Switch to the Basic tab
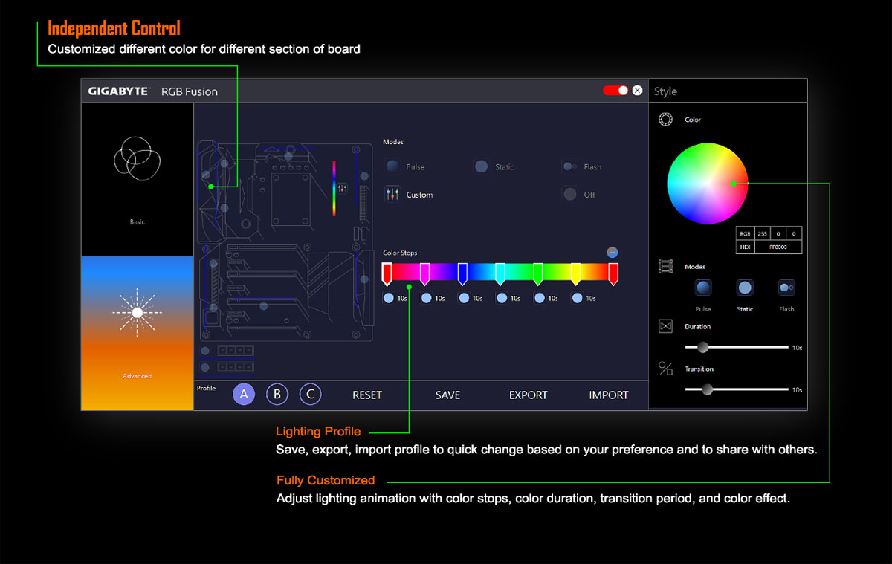892x564 pixels. (137, 179)
